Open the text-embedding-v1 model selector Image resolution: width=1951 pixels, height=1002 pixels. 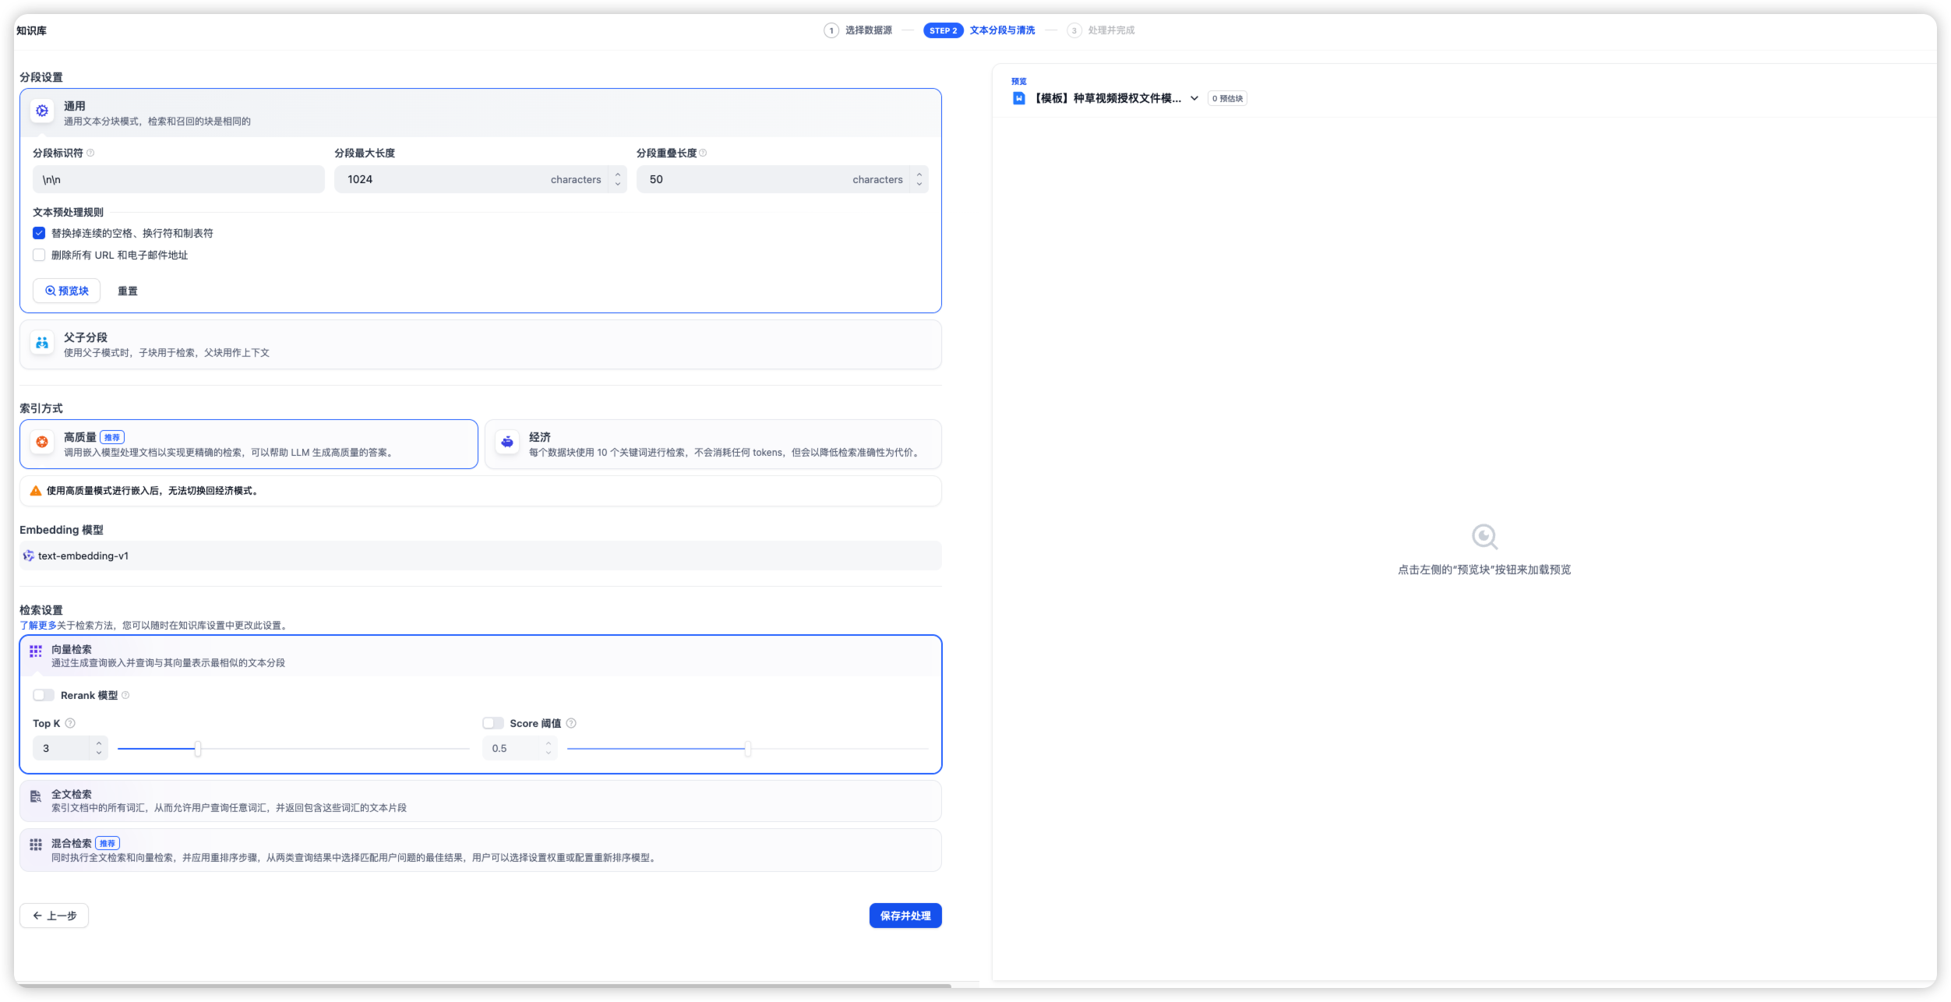point(481,556)
